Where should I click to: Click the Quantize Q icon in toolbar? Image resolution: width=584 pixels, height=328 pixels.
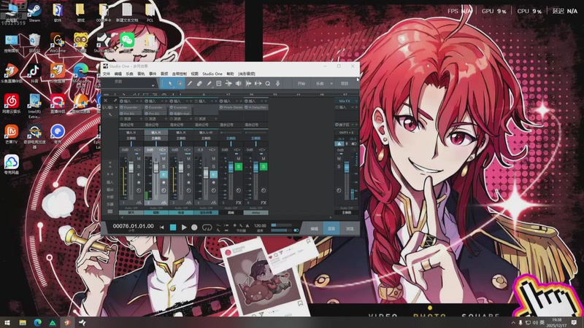[268, 84]
